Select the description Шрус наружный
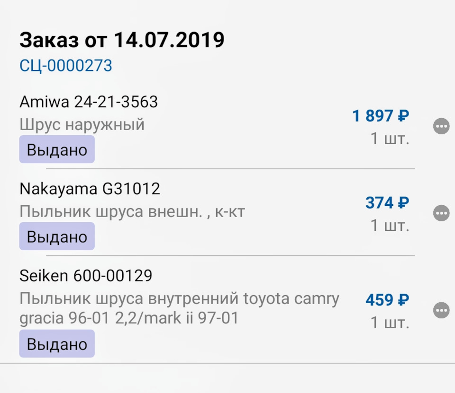The width and height of the screenshot is (455, 393). [82, 124]
